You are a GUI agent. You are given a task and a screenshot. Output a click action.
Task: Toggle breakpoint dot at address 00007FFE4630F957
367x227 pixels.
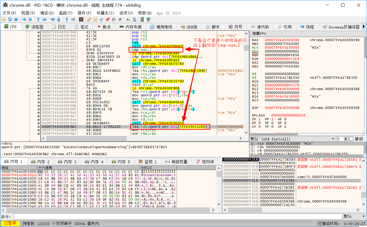tap(39, 50)
